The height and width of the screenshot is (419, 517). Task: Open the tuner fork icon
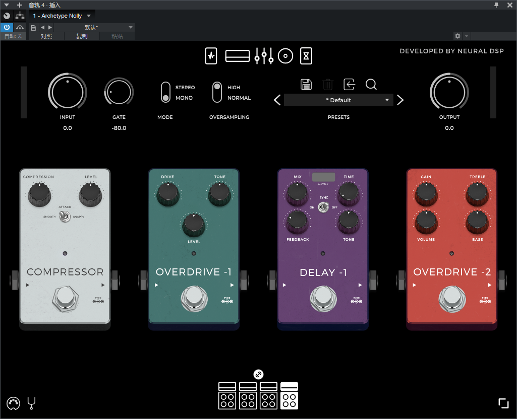31,403
